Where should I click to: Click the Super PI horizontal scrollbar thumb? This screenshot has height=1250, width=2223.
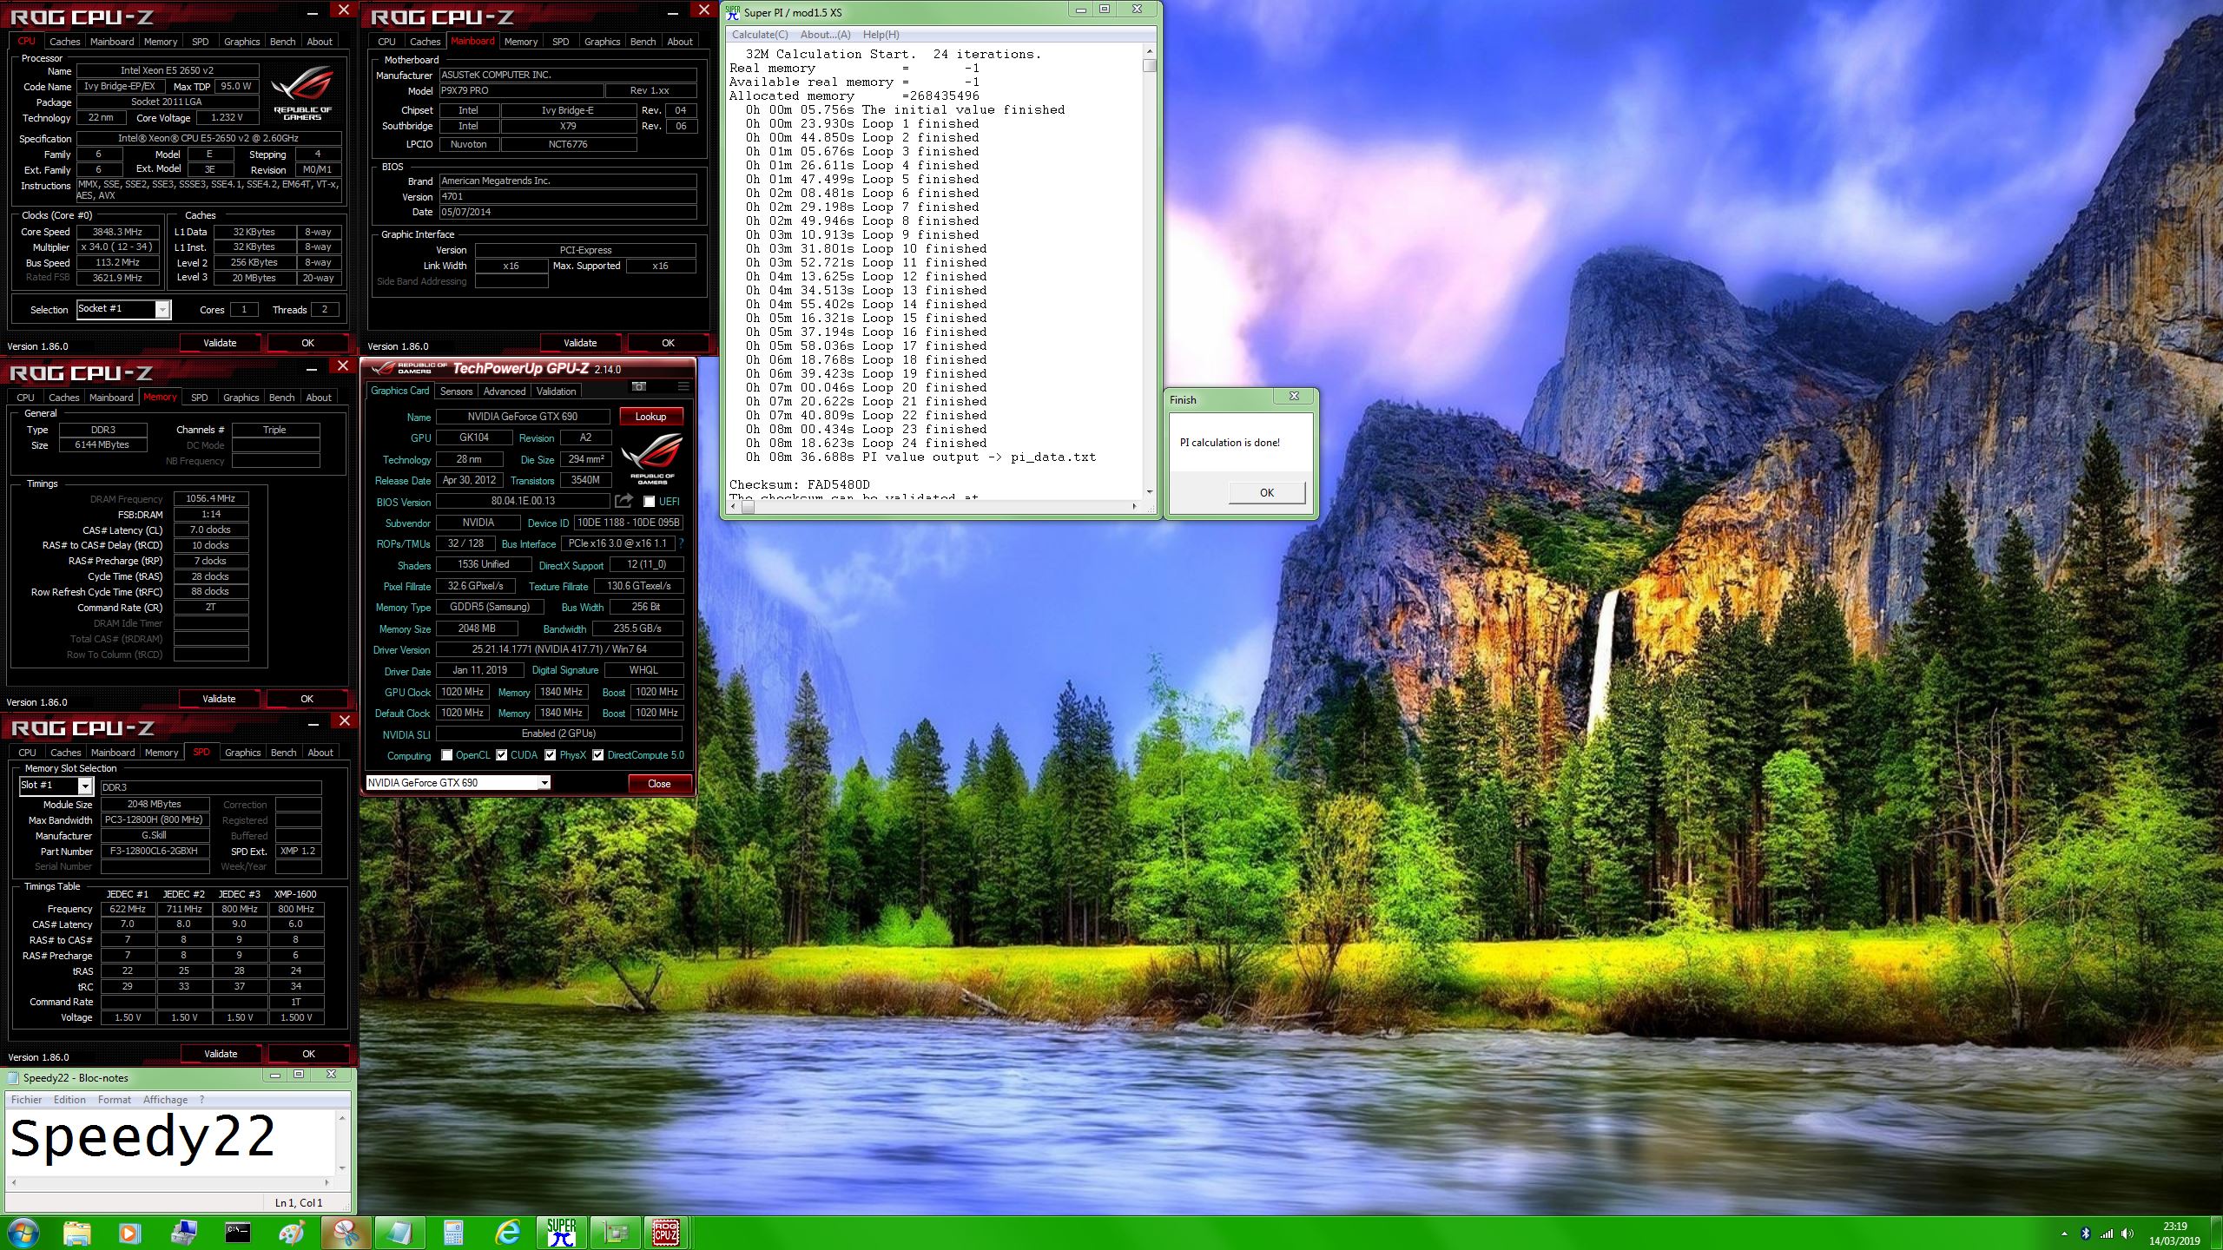[748, 507]
